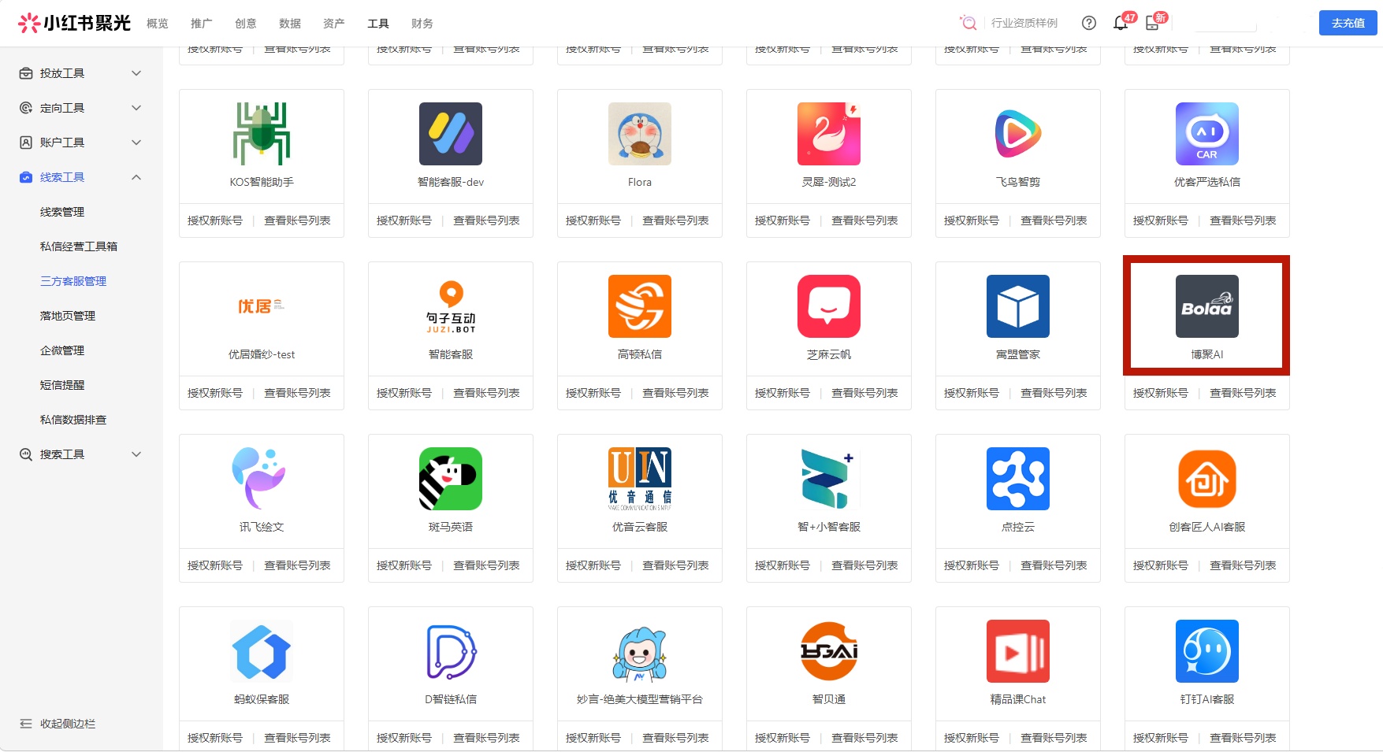Select the 寓盟管家 blue cube icon

click(1018, 306)
